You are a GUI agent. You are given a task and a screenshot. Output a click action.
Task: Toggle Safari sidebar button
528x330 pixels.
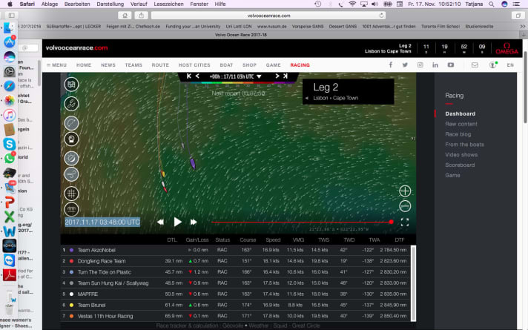pyautogui.click(x=11, y=16)
